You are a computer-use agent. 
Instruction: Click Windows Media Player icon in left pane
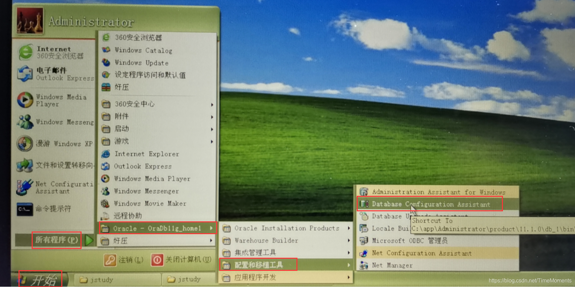pos(25,100)
